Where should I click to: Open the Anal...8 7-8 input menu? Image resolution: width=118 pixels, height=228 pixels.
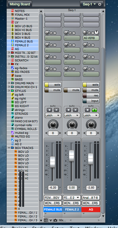tap(91, 198)
